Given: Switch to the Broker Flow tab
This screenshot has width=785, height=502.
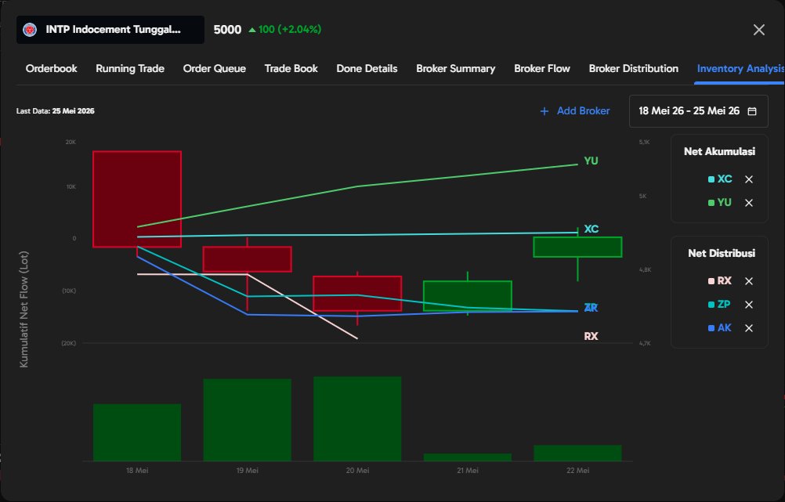Looking at the screenshot, I should coord(542,69).
